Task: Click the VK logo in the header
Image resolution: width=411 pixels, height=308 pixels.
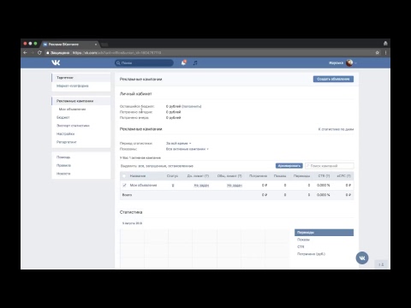Action: click(x=56, y=62)
